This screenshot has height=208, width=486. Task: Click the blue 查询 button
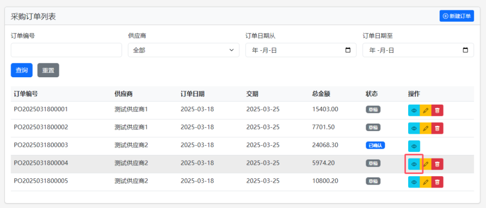(x=22, y=70)
